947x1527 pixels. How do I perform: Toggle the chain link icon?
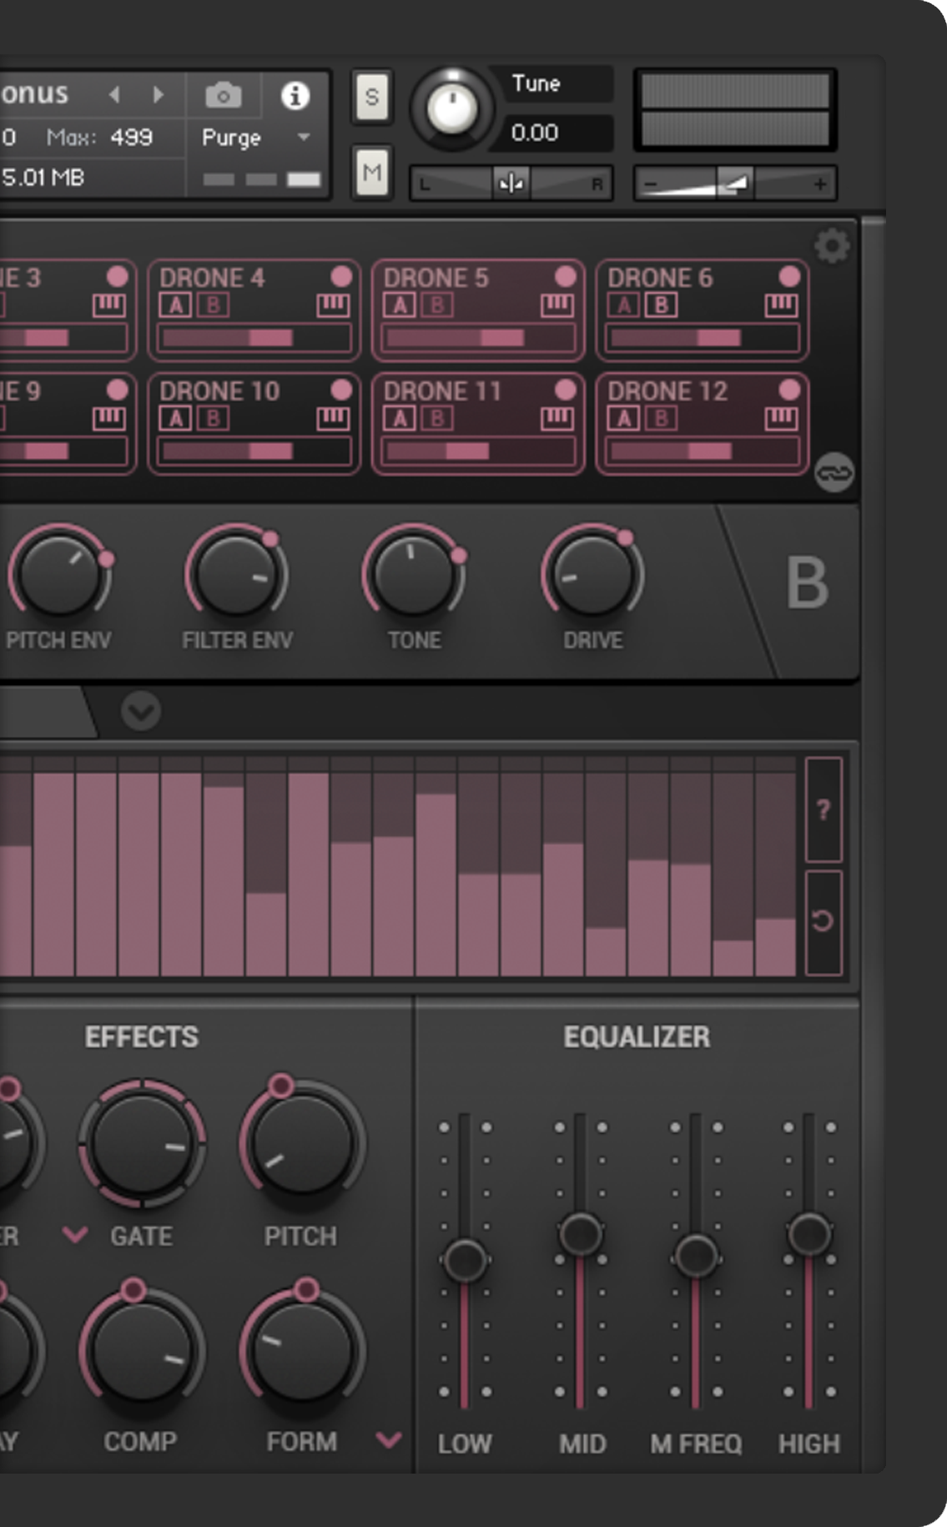[x=834, y=472]
